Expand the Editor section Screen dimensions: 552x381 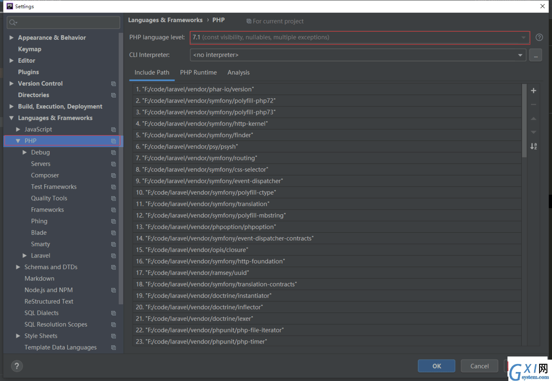12,61
